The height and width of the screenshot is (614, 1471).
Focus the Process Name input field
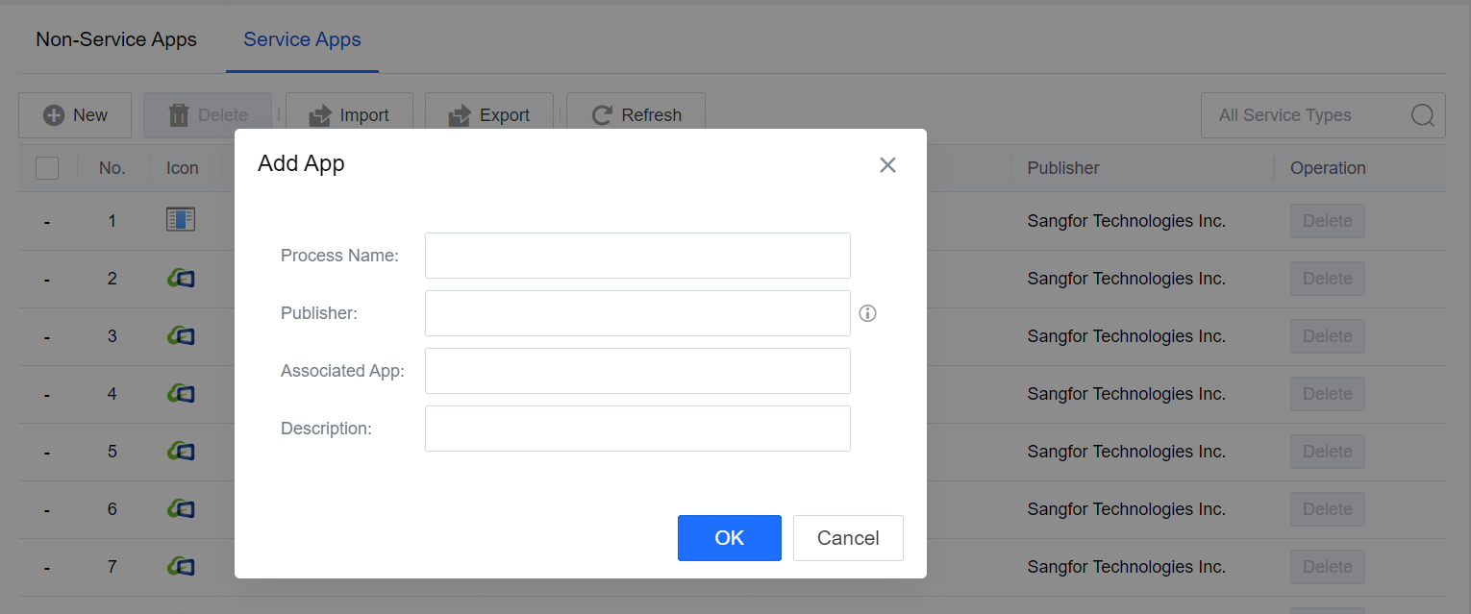(637, 256)
